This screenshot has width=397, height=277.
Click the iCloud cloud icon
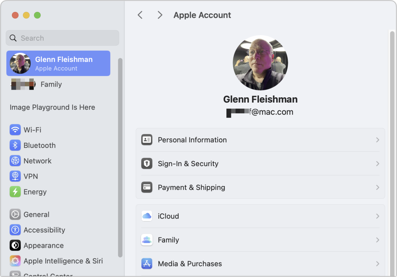(x=147, y=216)
